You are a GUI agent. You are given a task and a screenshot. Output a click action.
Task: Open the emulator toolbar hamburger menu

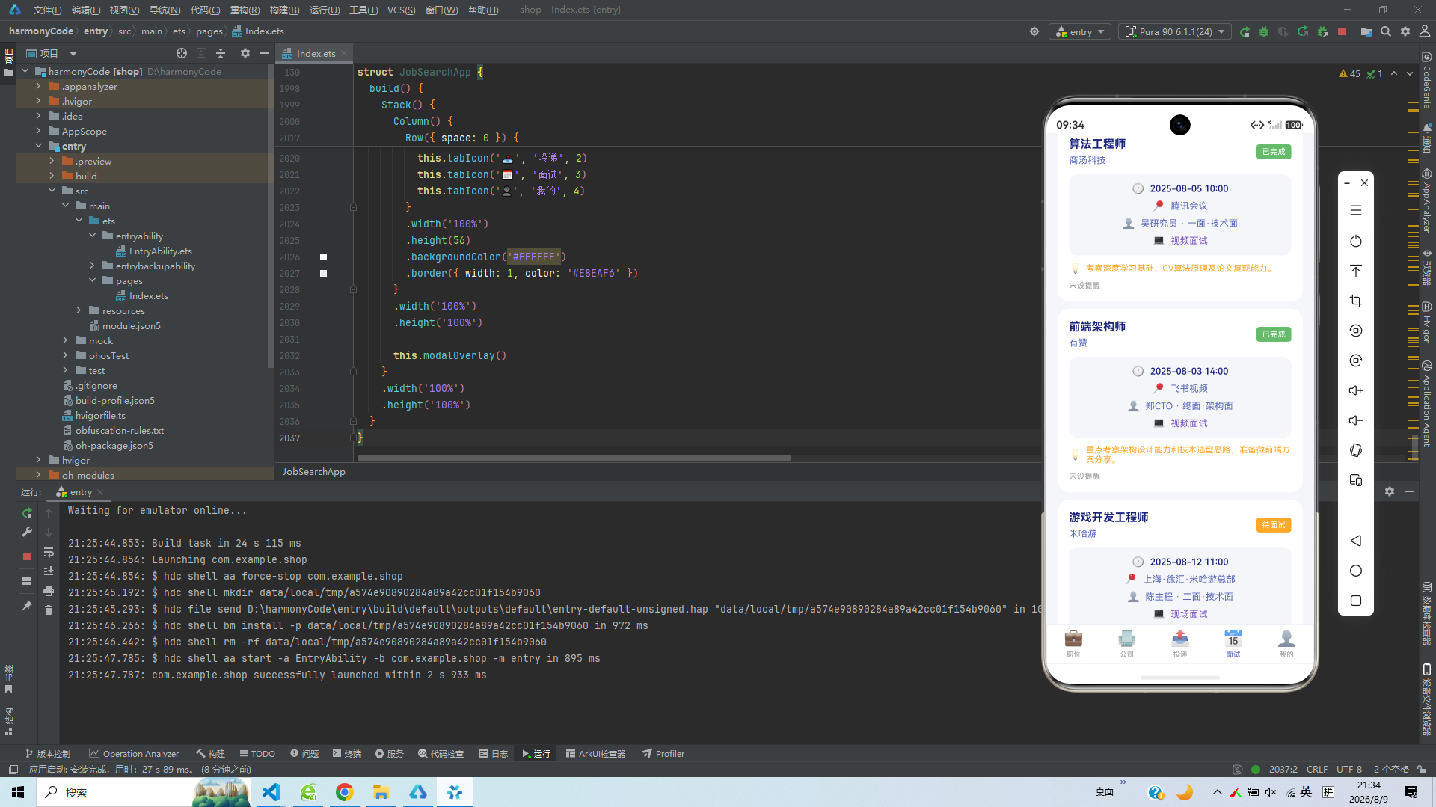pyautogui.click(x=1356, y=211)
